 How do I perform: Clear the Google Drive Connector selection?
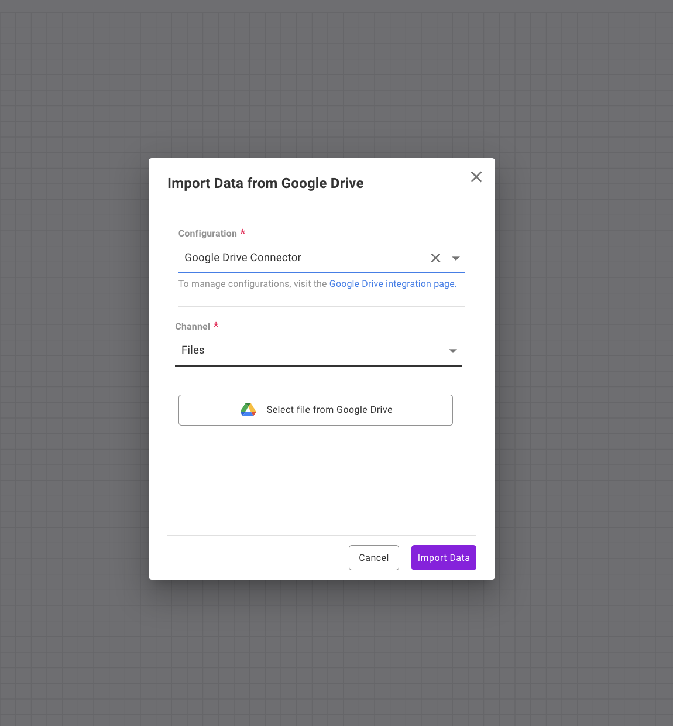tap(435, 258)
